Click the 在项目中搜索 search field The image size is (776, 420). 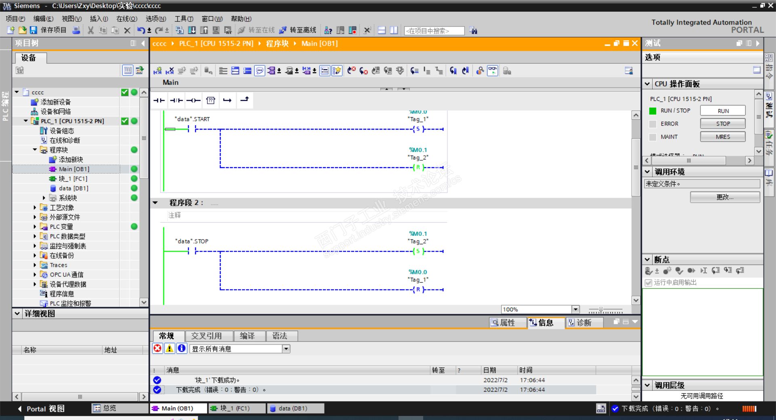point(434,31)
